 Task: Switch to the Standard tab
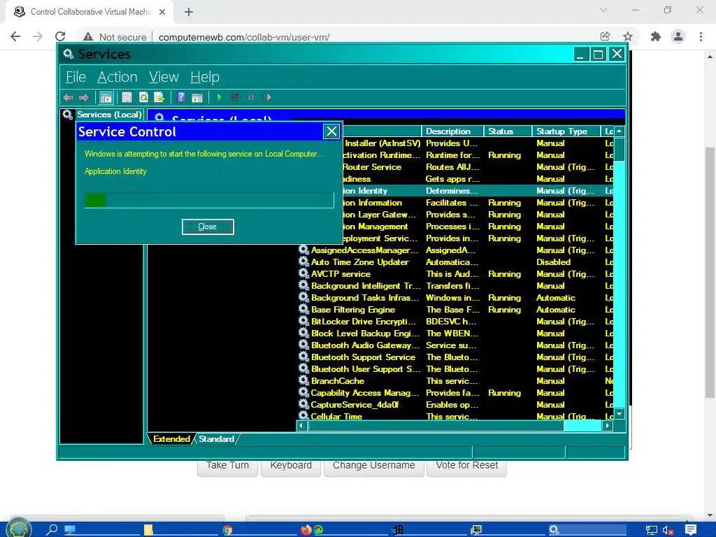point(217,439)
